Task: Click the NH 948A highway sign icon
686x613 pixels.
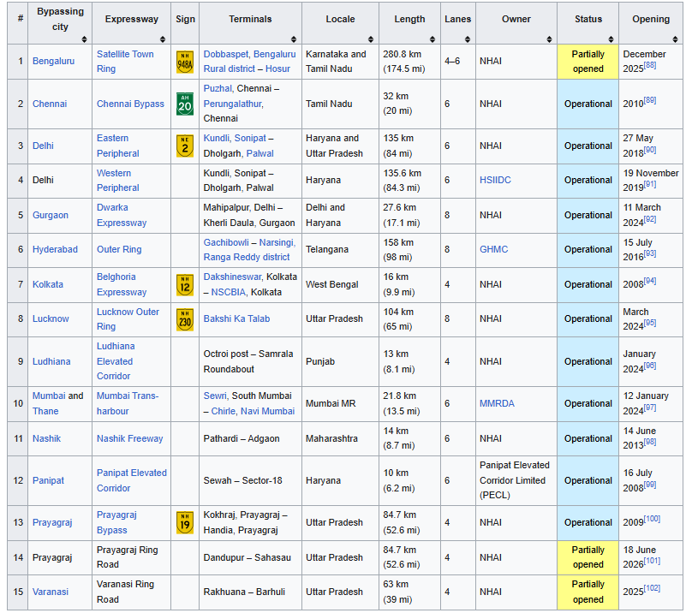Action: 185,62
